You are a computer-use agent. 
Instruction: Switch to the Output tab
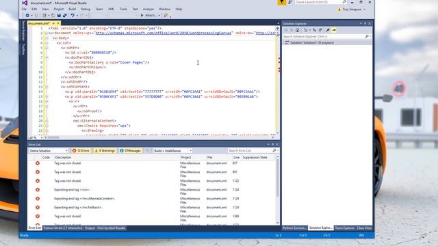click(x=90, y=228)
